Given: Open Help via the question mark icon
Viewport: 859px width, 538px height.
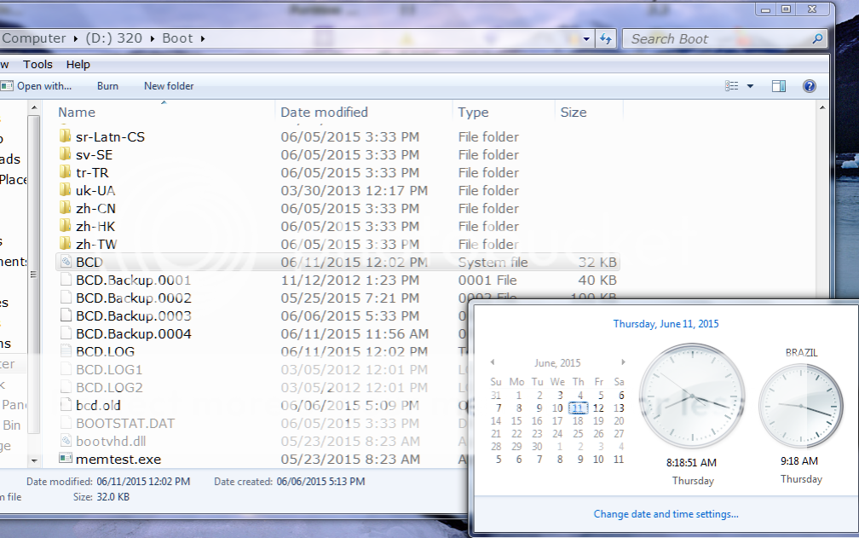Looking at the screenshot, I should (x=809, y=86).
